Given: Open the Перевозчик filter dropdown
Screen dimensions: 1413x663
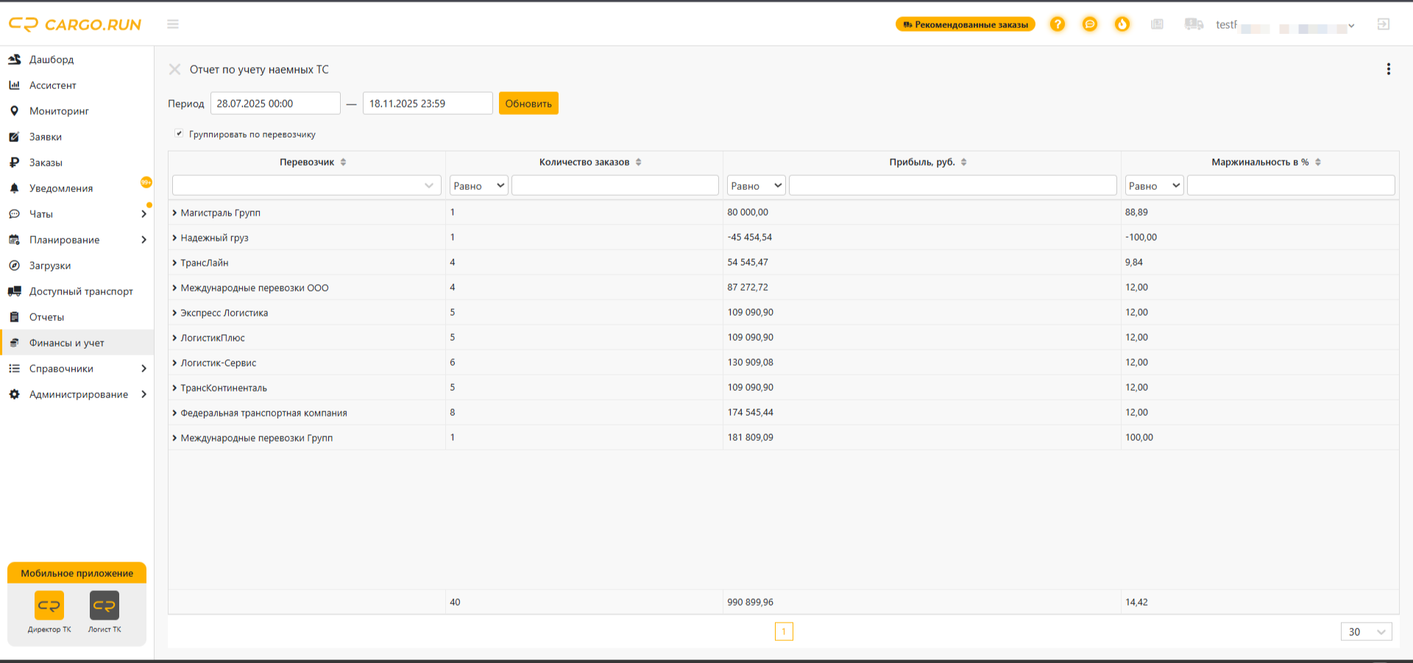Looking at the screenshot, I should 307,185.
